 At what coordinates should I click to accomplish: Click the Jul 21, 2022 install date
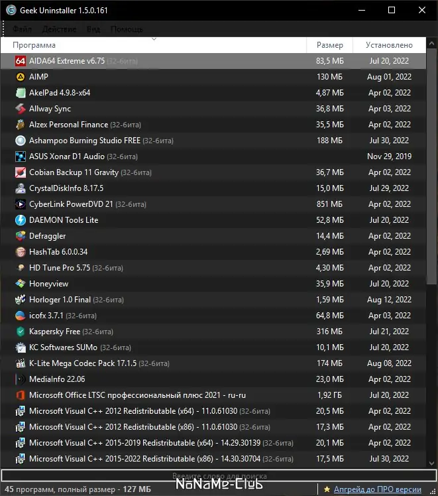(x=389, y=332)
